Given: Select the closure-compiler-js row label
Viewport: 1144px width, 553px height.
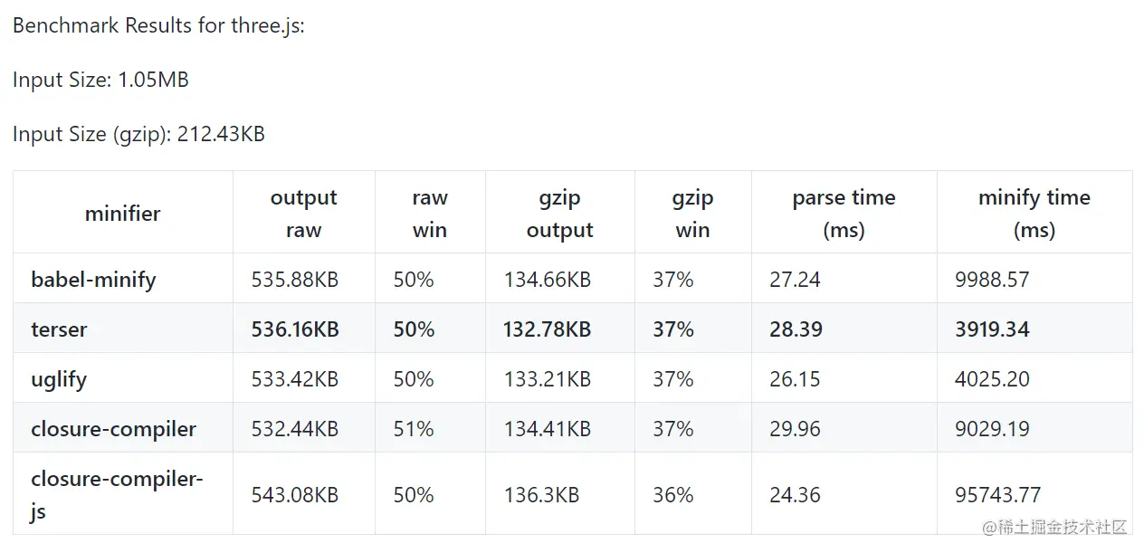Looking at the screenshot, I should [117, 494].
